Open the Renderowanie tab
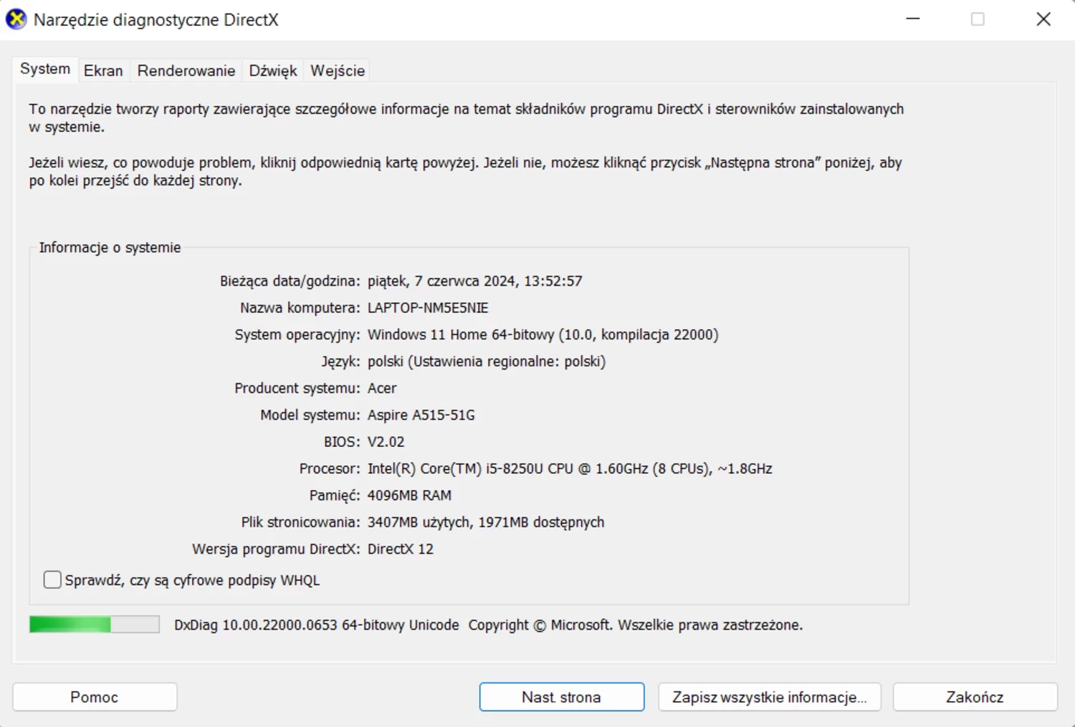Screen dimensions: 1075x727 [x=186, y=70]
